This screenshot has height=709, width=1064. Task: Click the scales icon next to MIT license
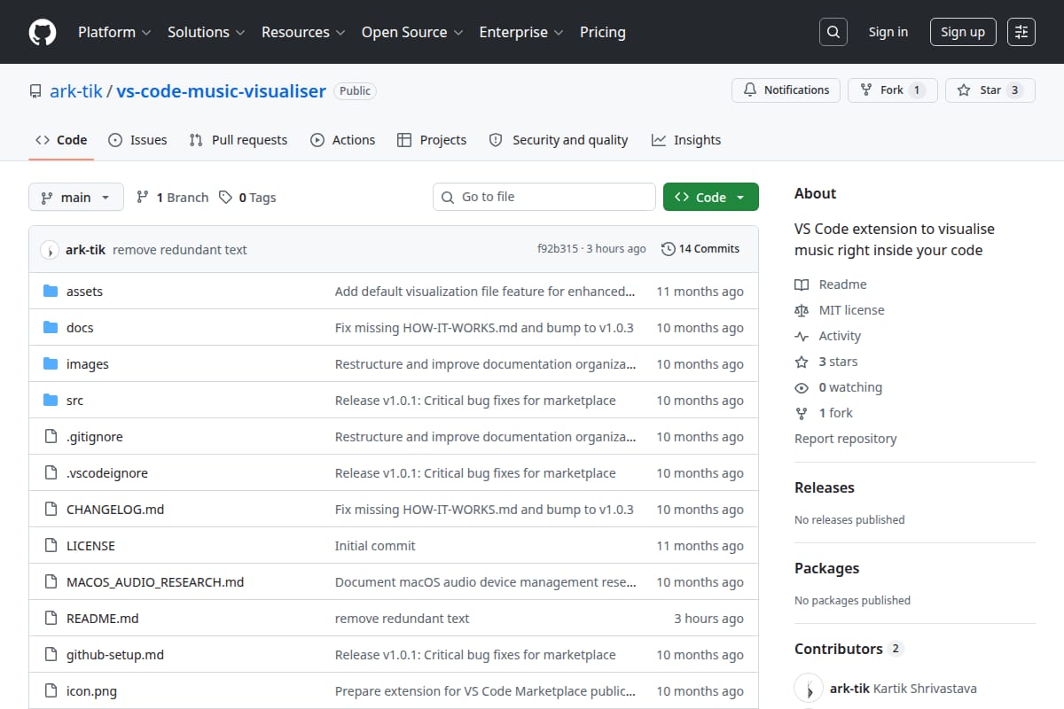coord(802,310)
